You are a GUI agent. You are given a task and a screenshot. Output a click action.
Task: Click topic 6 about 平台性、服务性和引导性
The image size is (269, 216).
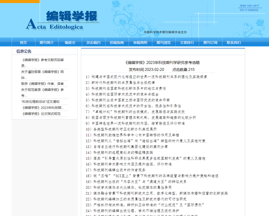[133, 106]
